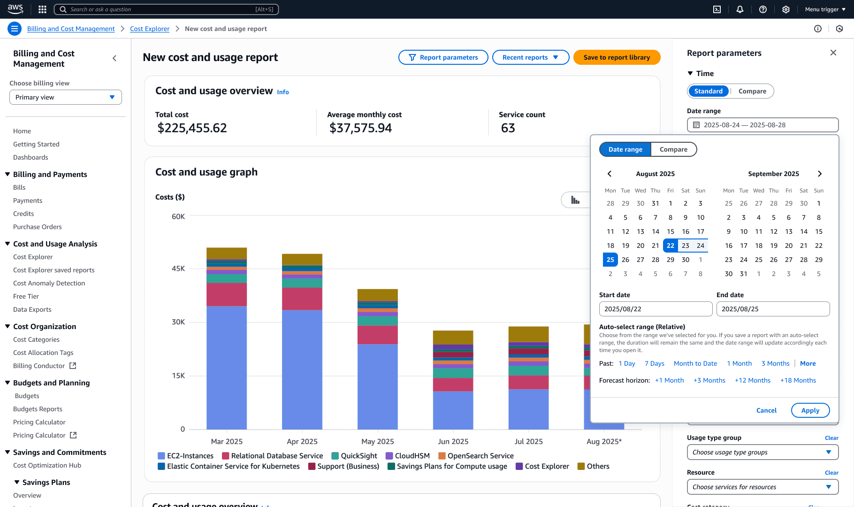Viewport: 854px width, 507px height.
Task: Select the Compare segment in calendar popup
Action: click(673, 149)
